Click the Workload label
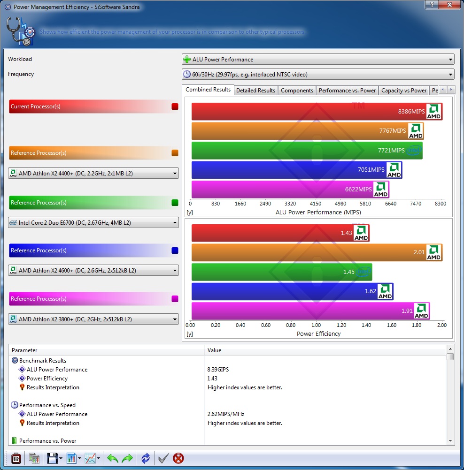Screen dimensions: 464x470 (20, 59)
